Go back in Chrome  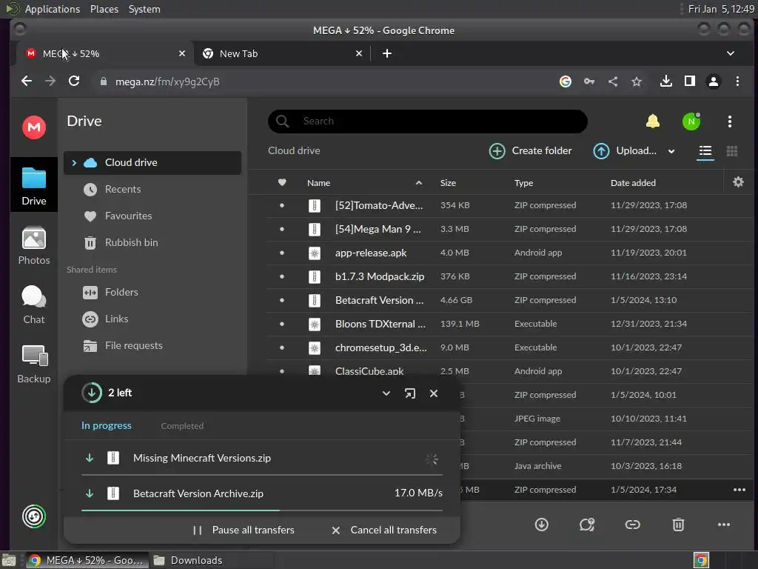click(x=27, y=81)
